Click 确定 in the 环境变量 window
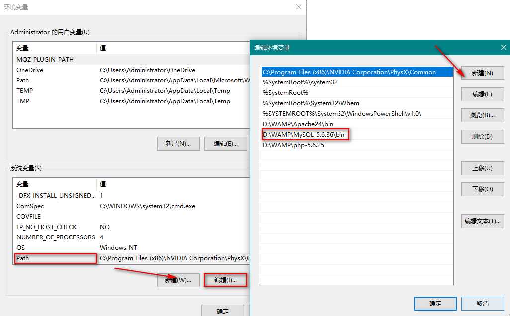 (x=223, y=311)
